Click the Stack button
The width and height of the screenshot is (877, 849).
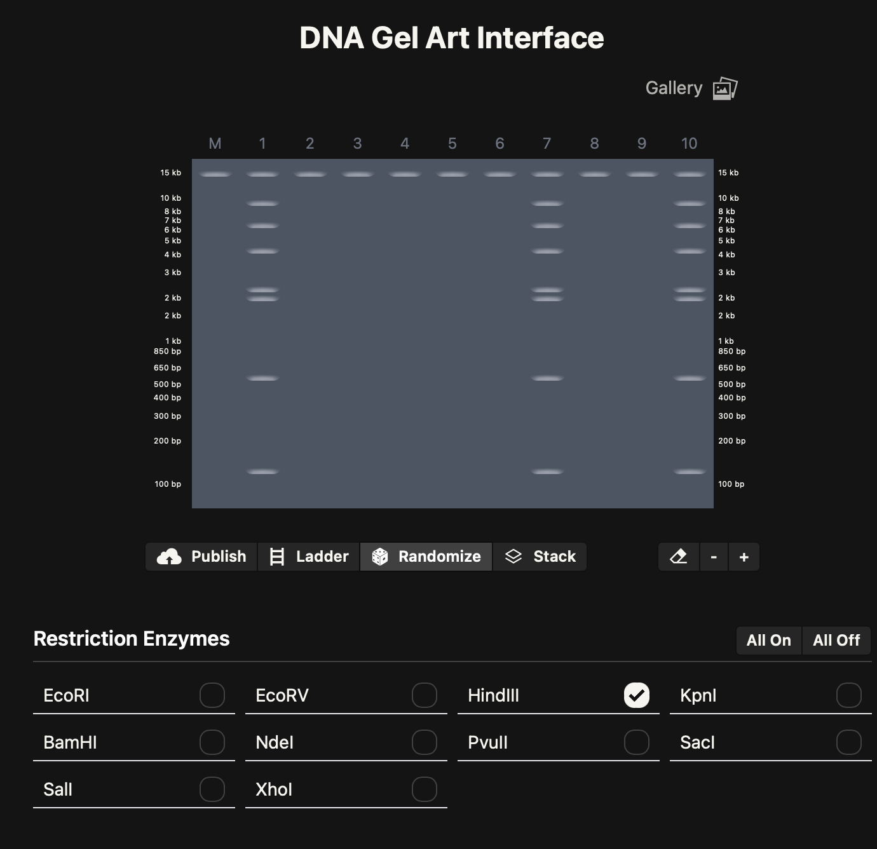pyautogui.click(x=540, y=557)
